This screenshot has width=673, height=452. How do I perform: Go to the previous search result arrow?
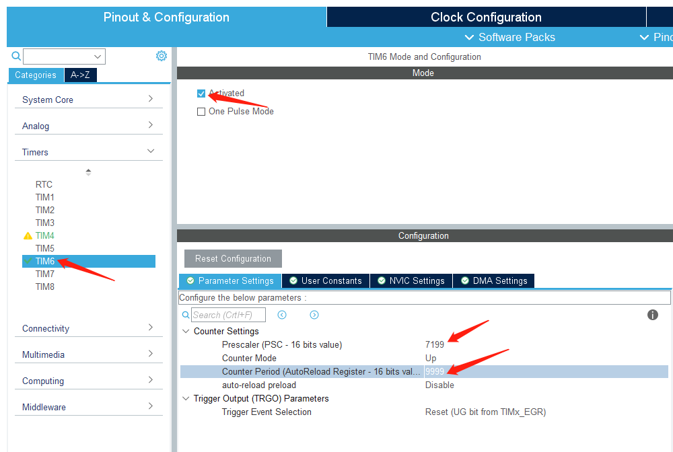[x=282, y=315]
